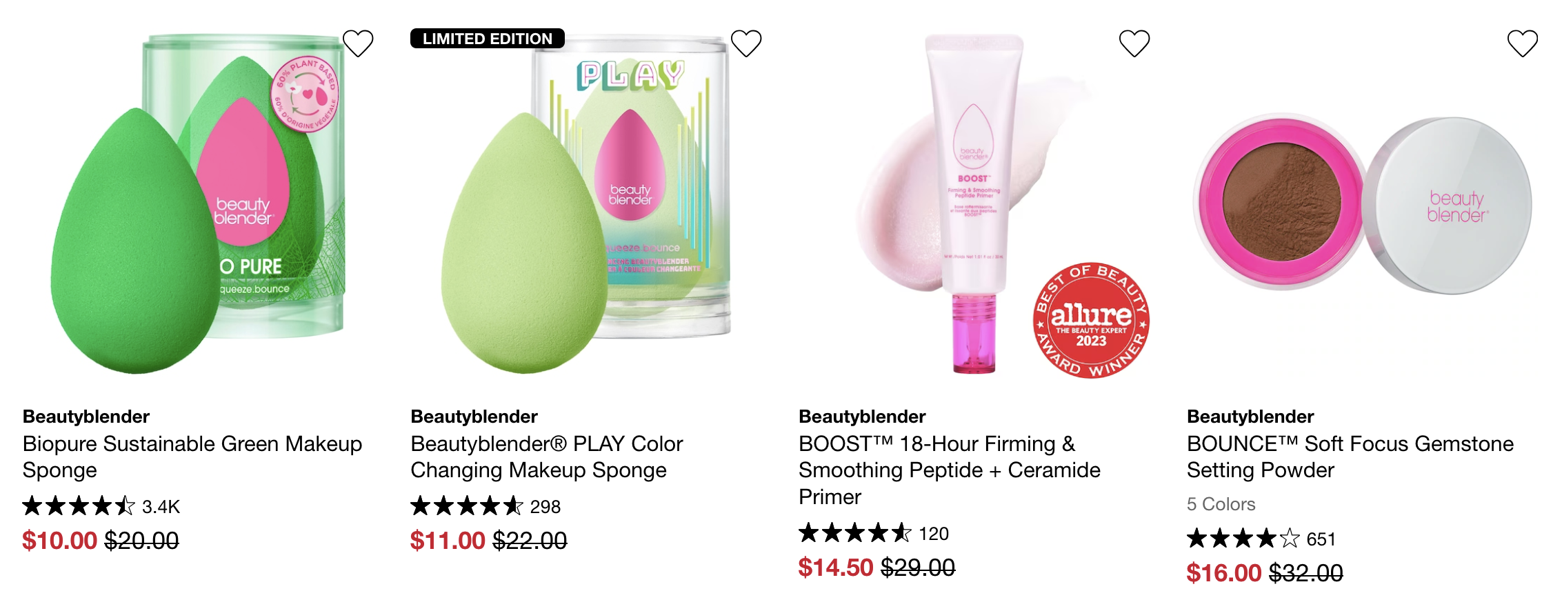Click the Allure Best of Beauty badge
Viewport: 1542px width, 611px height.
1091,320
